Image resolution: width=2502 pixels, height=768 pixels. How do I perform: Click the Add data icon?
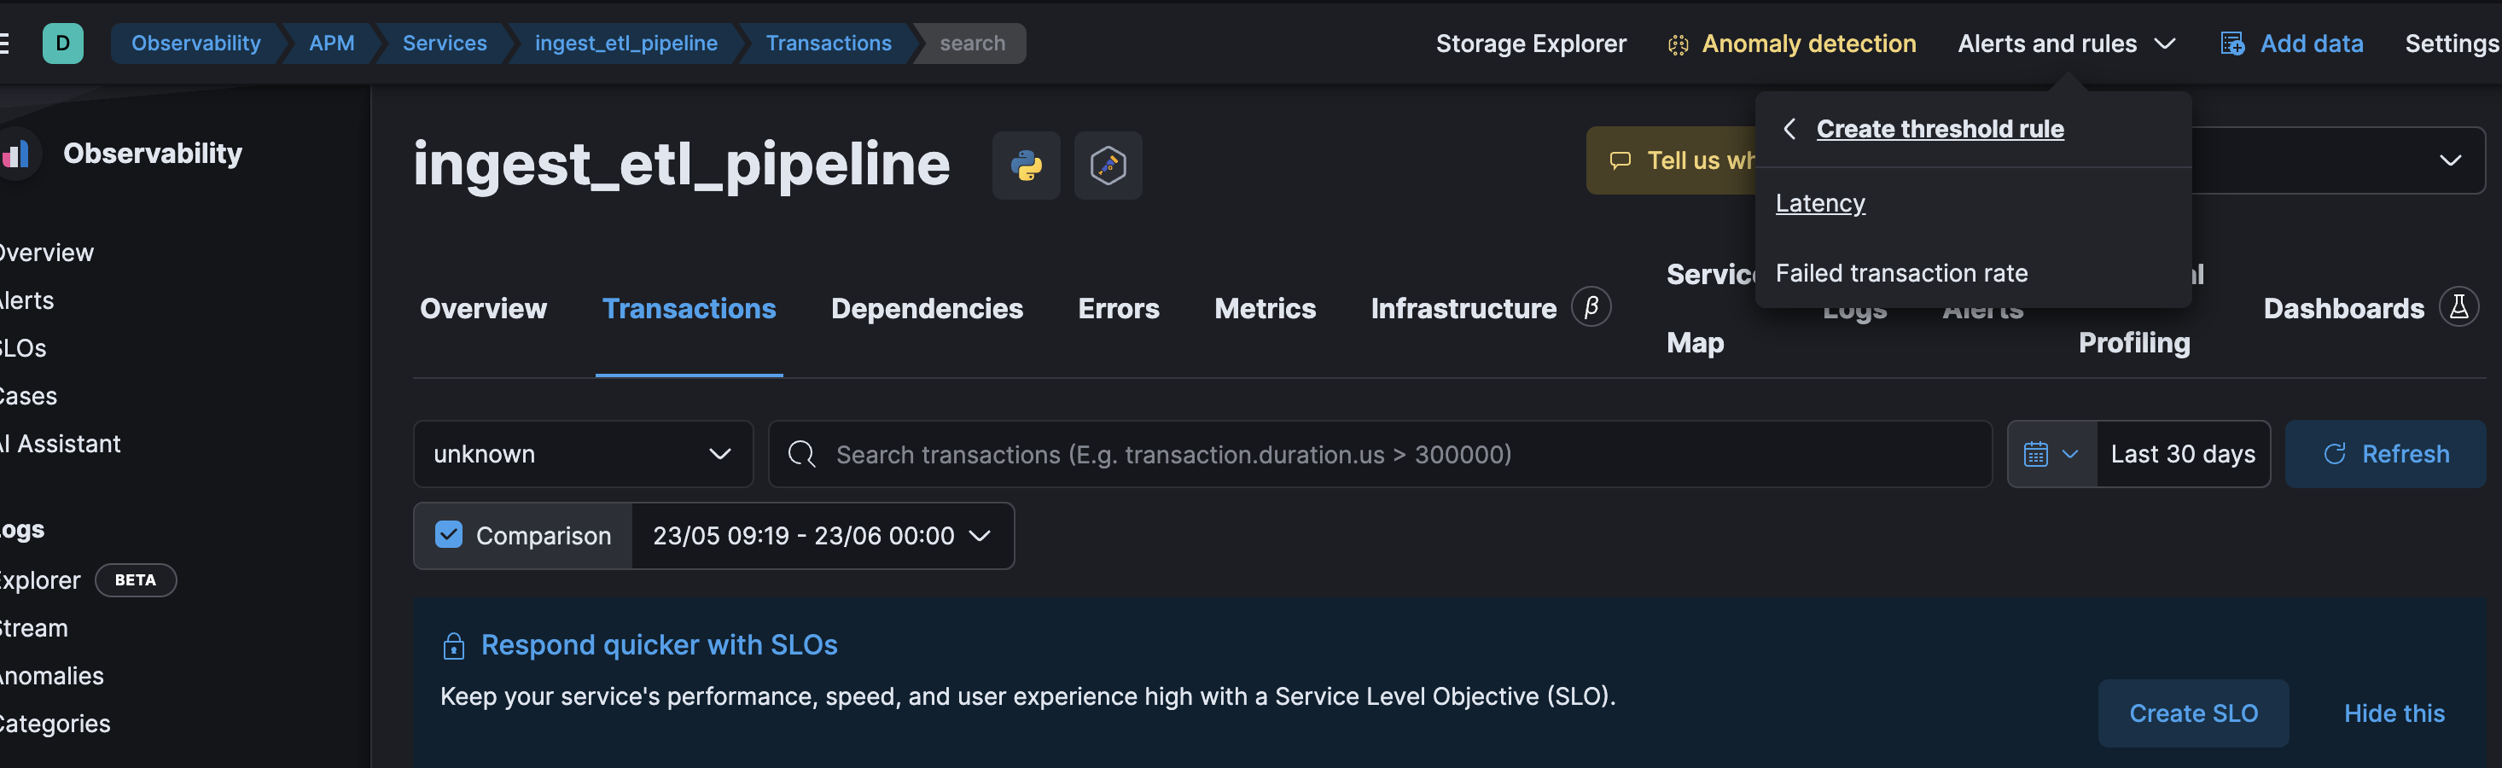coord(2232,44)
